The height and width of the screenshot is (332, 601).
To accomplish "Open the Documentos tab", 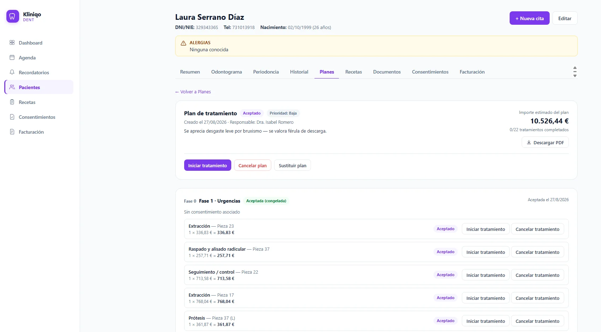I will [387, 72].
